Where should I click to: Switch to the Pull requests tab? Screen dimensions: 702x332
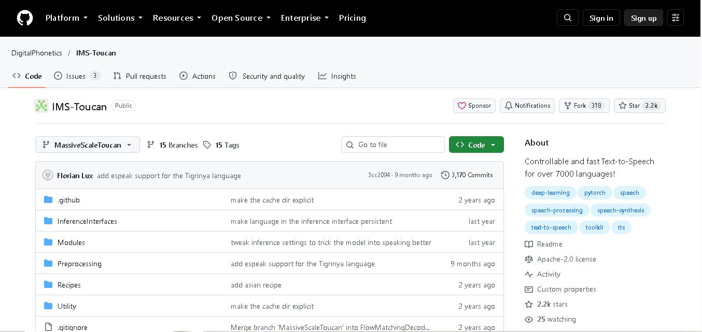[140, 76]
